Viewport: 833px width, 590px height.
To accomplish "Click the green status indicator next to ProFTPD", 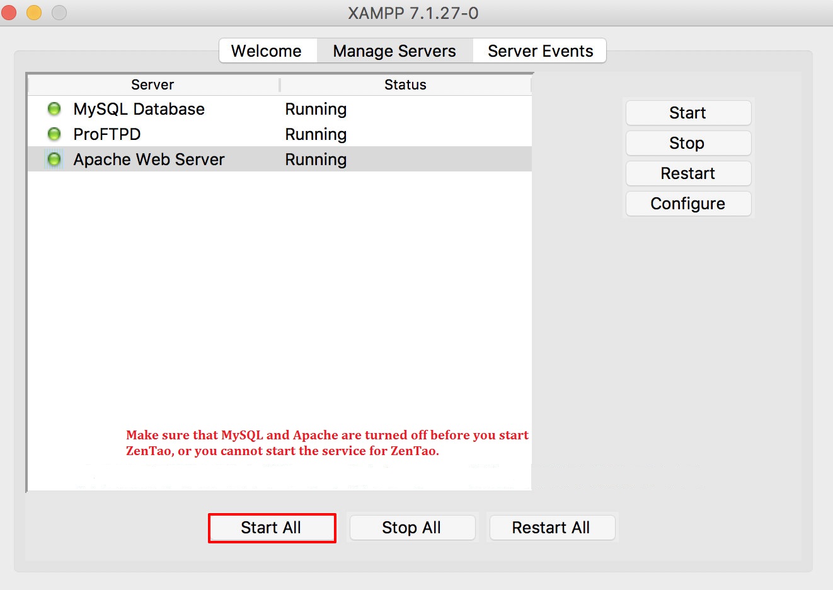I will [54, 134].
